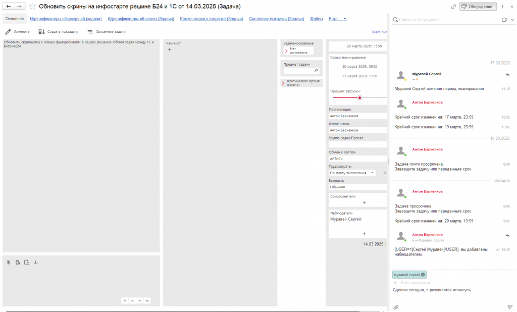
Task: Open Идентификаторы объектов (Задачи) tab
Action: 141,19
